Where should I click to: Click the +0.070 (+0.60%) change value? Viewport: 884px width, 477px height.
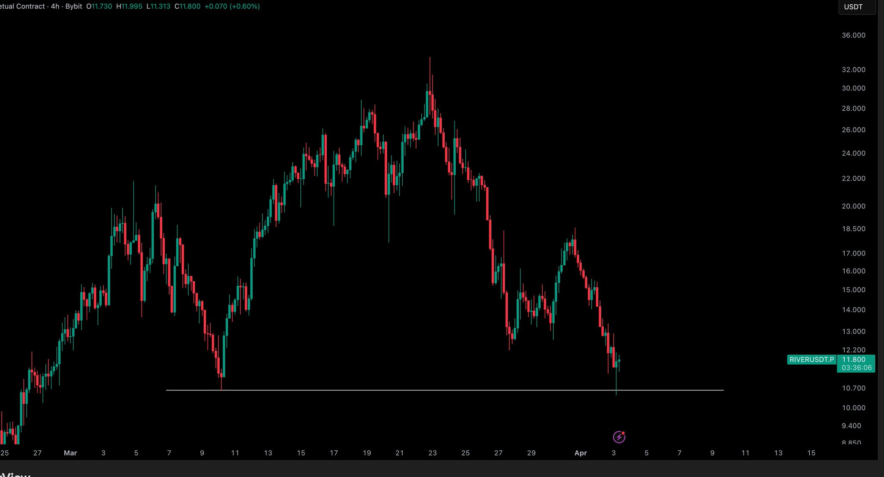click(232, 6)
